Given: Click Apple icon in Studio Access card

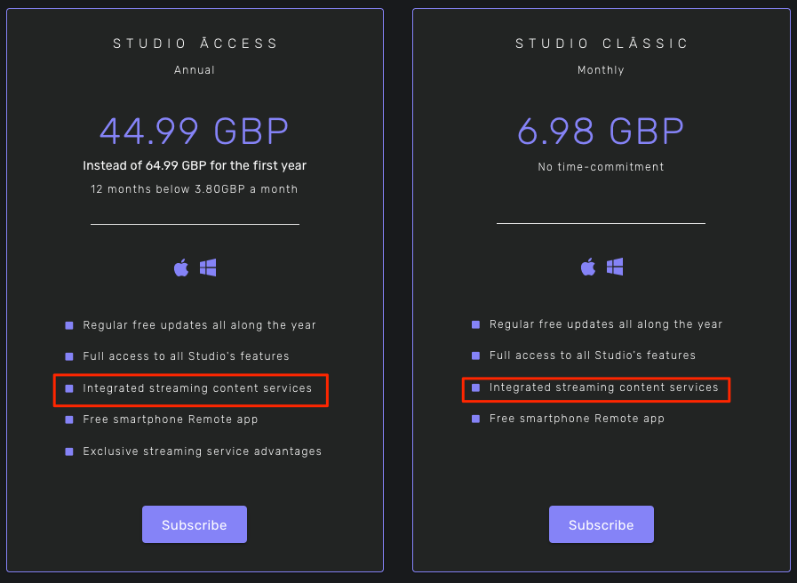Looking at the screenshot, I should tap(181, 268).
